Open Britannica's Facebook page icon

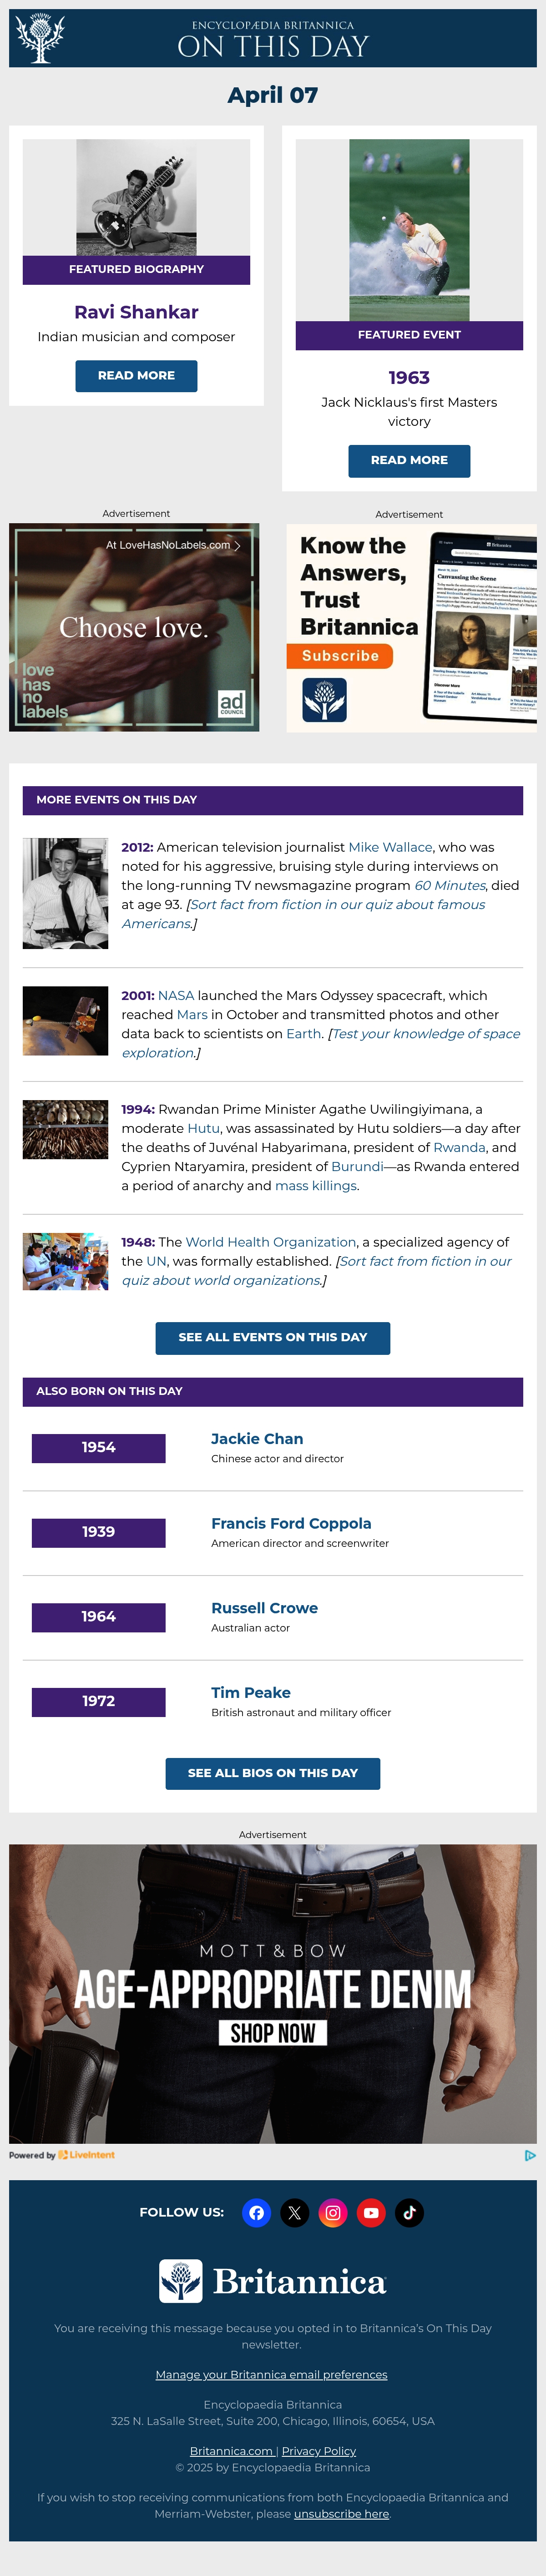point(256,2212)
